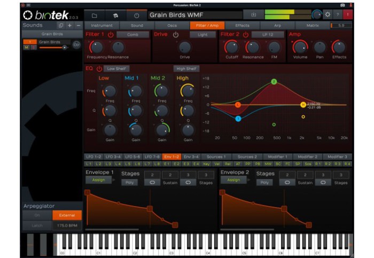Toggle Drive power button

(176, 35)
